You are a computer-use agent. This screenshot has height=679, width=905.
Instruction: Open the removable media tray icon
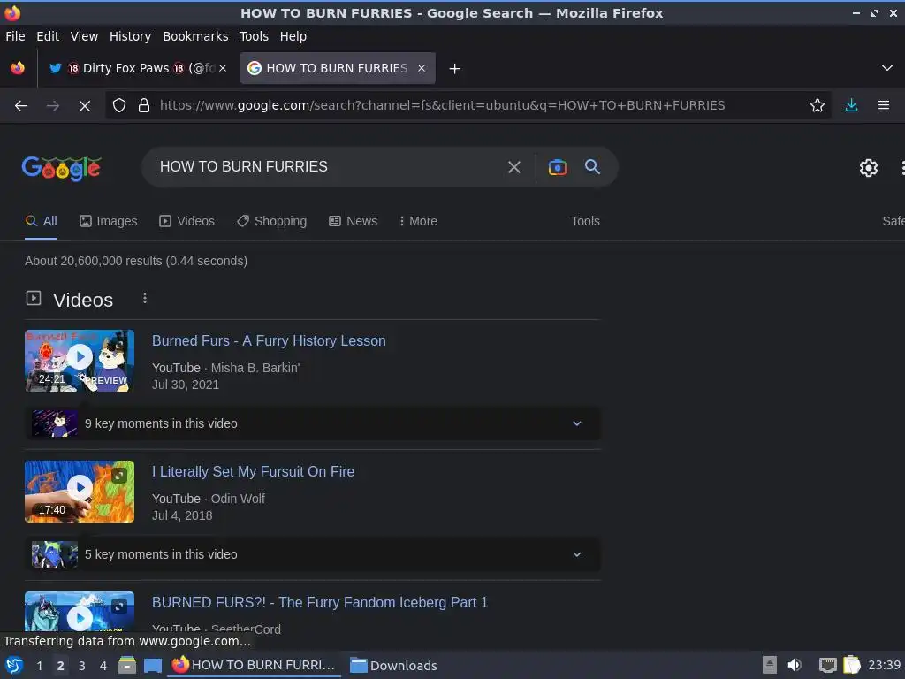770,665
